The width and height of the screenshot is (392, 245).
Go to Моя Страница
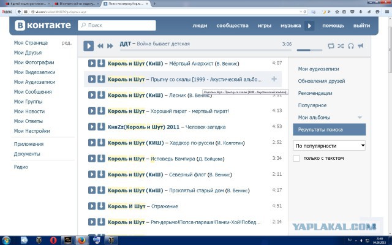(31, 43)
